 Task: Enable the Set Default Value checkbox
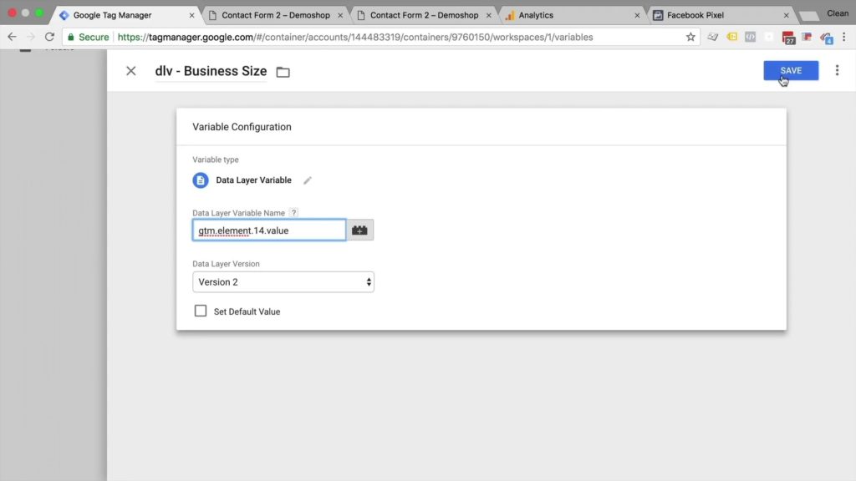pos(200,310)
